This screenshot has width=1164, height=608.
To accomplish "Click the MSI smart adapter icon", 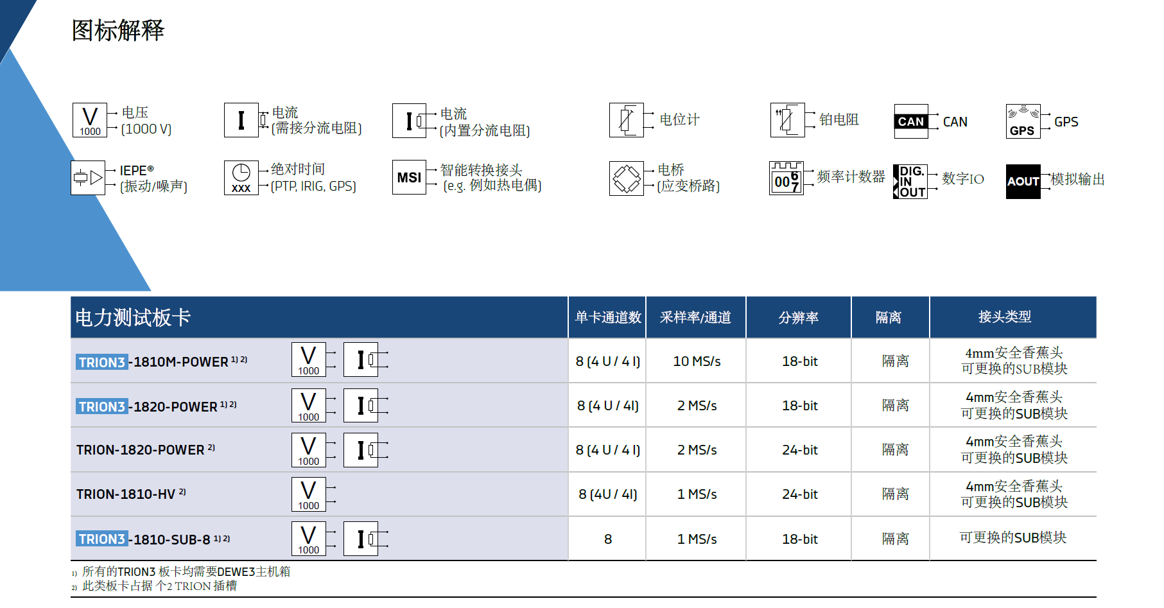I will tap(409, 178).
